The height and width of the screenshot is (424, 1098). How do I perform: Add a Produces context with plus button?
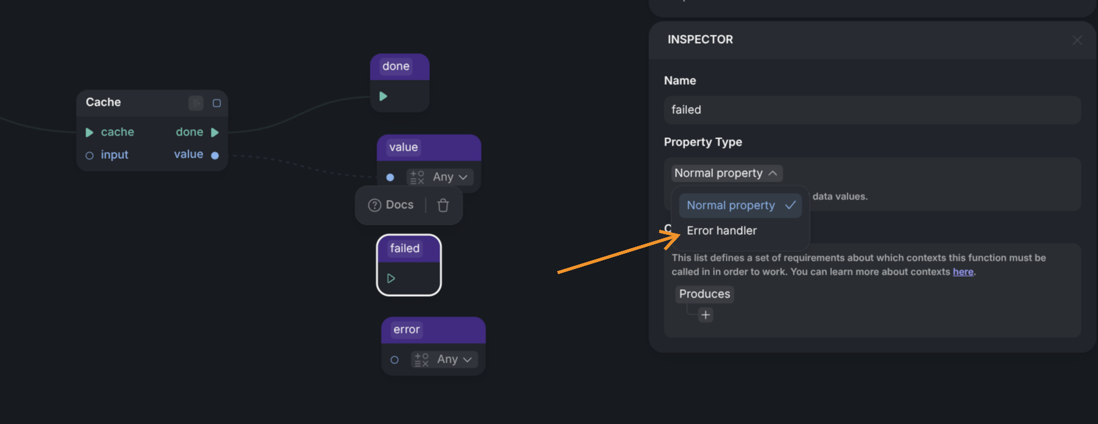tap(705, 315)
